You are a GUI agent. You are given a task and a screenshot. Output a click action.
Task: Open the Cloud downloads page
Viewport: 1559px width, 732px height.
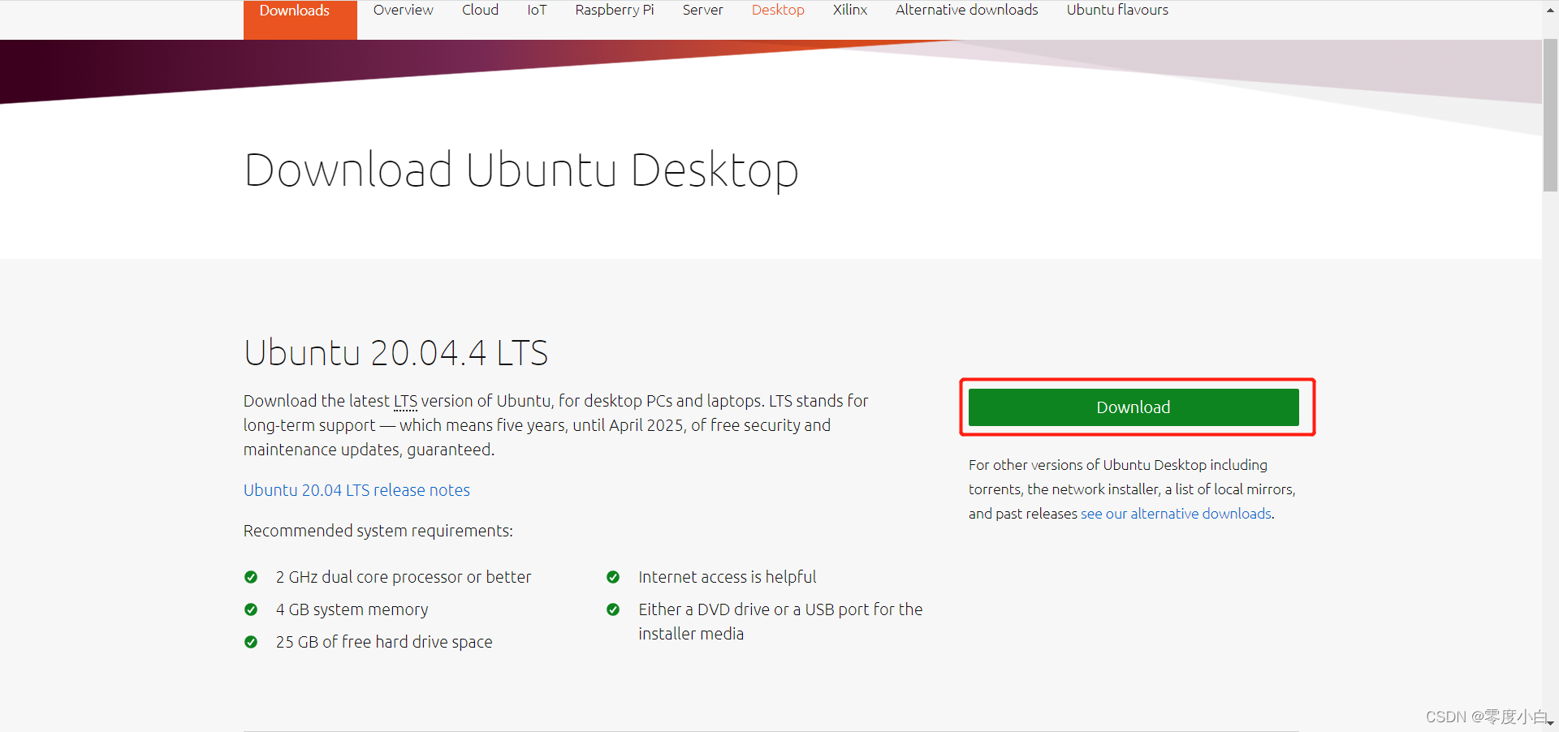(x=480, y=11)
